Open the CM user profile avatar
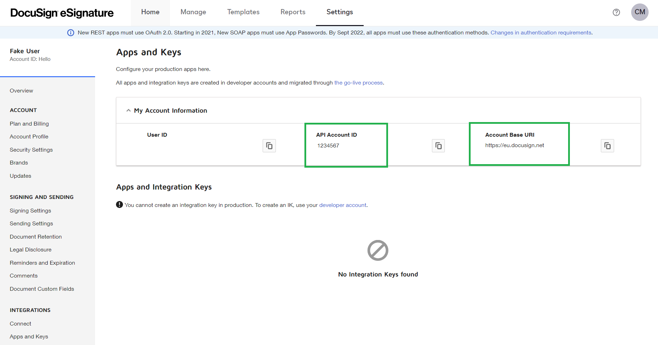Screen dimensions: 658x345 click(x=640, y=12)
